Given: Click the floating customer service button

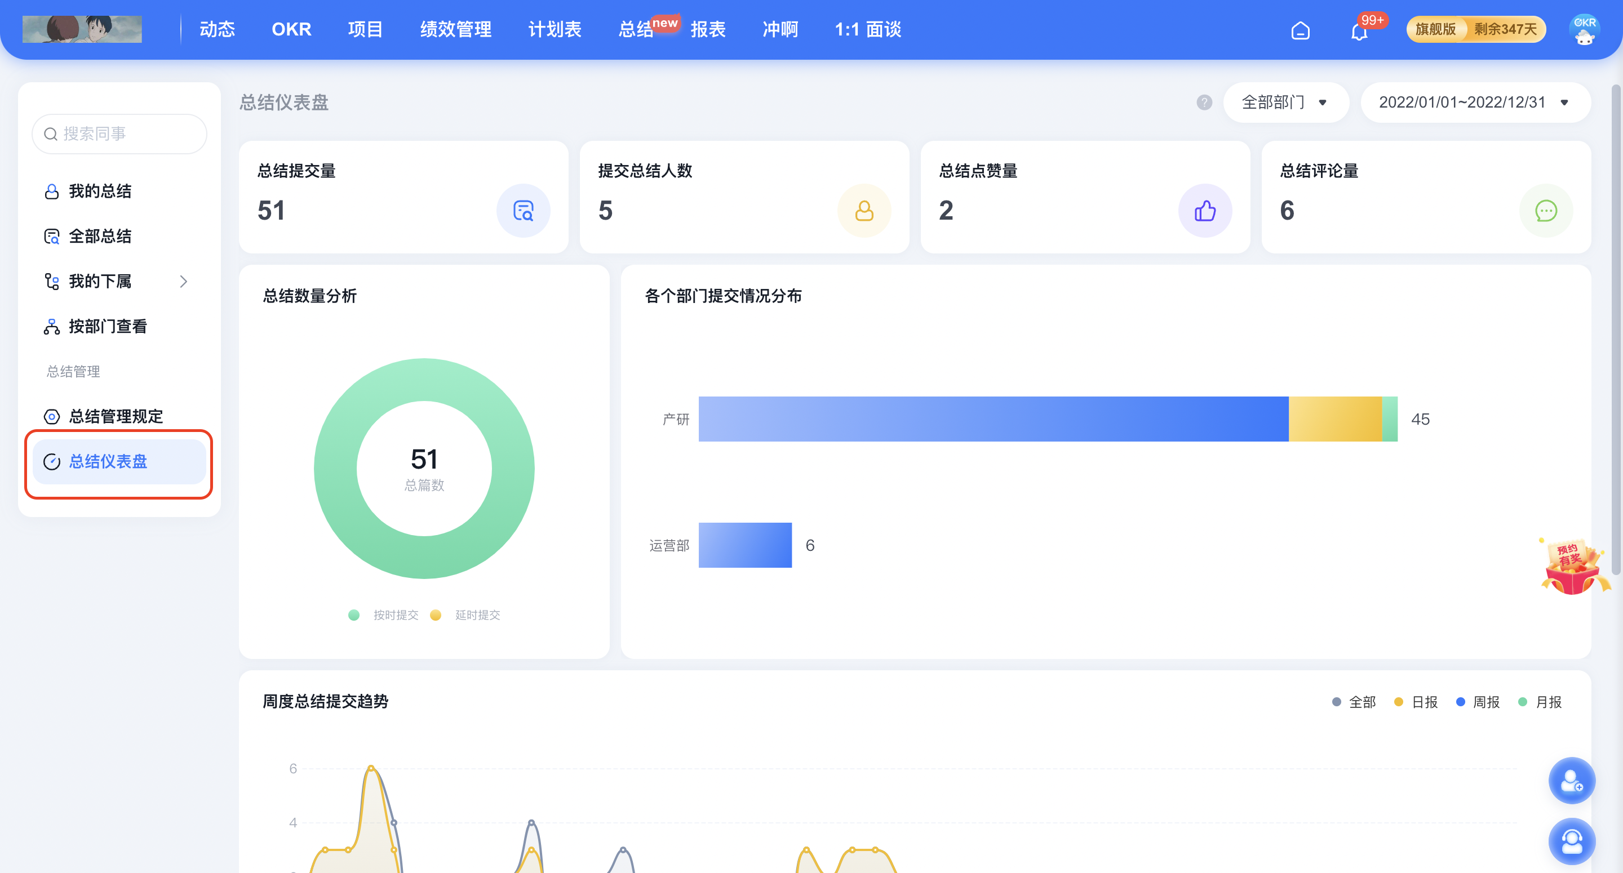Looking at the screenshot, I should 1571,841.
